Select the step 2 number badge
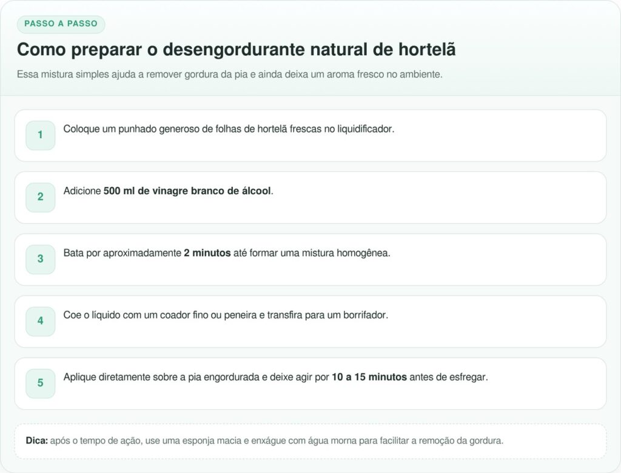The width and height of the screenshot is (621, 473). 40,197
